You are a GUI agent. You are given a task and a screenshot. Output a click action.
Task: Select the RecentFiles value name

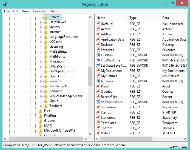click(x=109, y=97)
